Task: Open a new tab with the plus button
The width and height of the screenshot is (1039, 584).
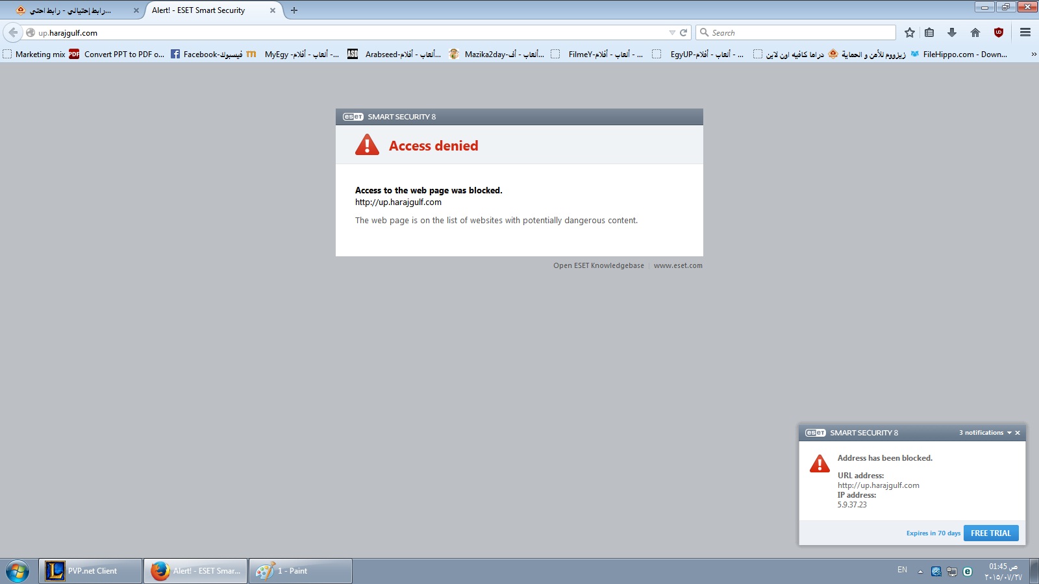Action: [294, 10]
